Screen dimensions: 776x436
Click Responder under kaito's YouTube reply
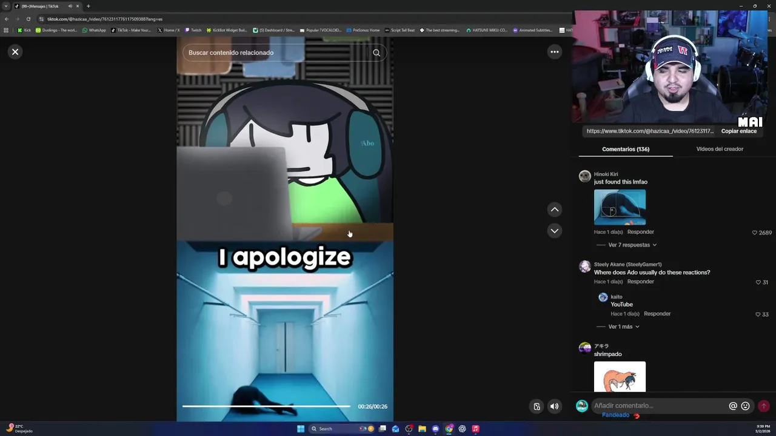(x=657, y=314)
